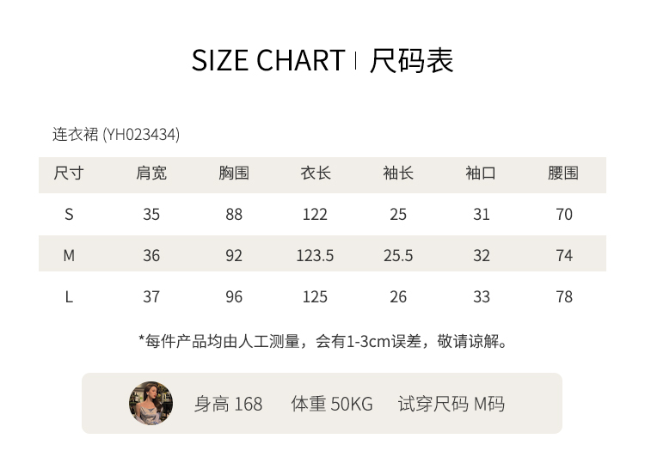
Task: Click the 袖口 column header
Action: coord(481,174)
